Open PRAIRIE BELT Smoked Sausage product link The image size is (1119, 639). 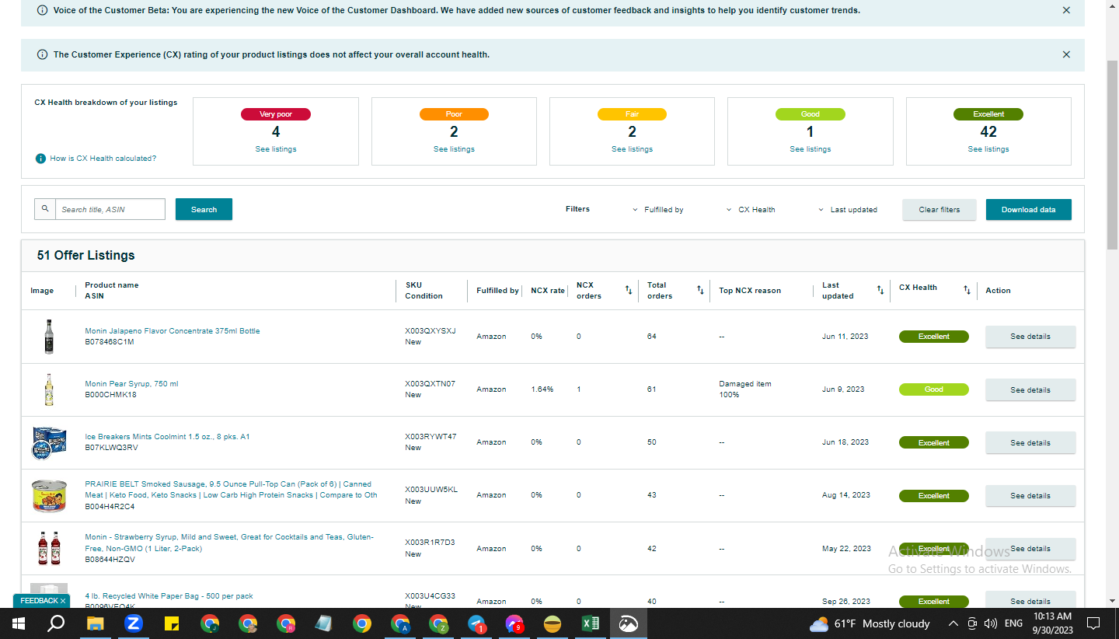[231, 490]
